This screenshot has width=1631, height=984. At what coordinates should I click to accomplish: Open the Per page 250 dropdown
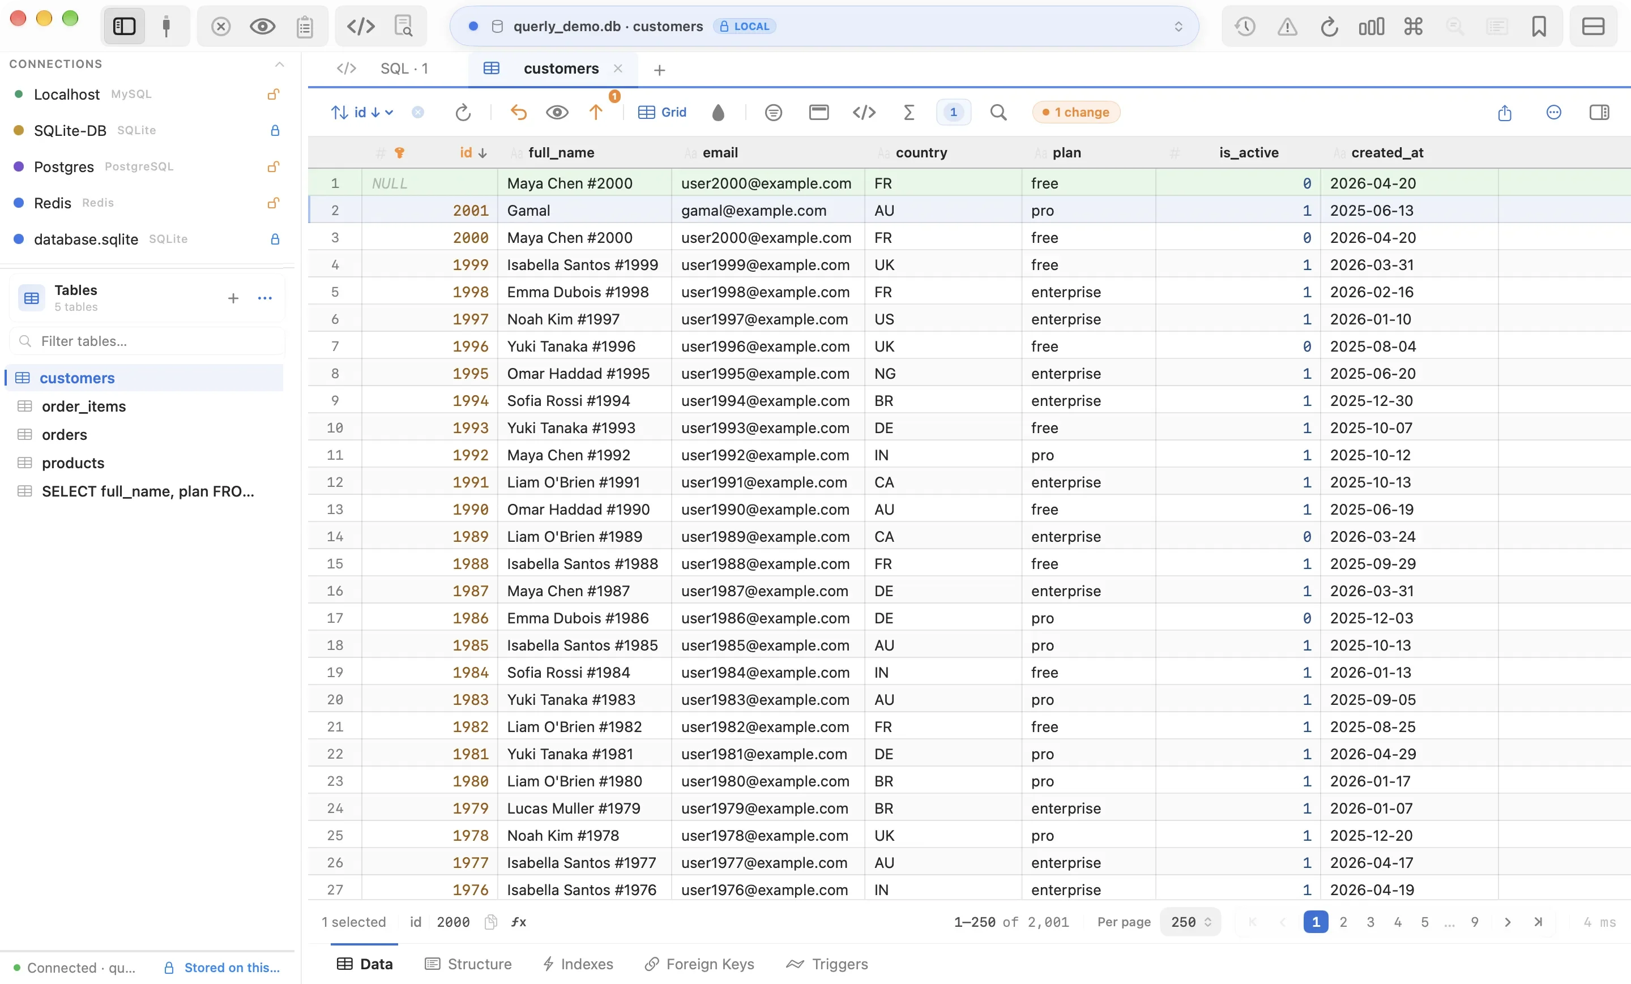click(1189, 922)
